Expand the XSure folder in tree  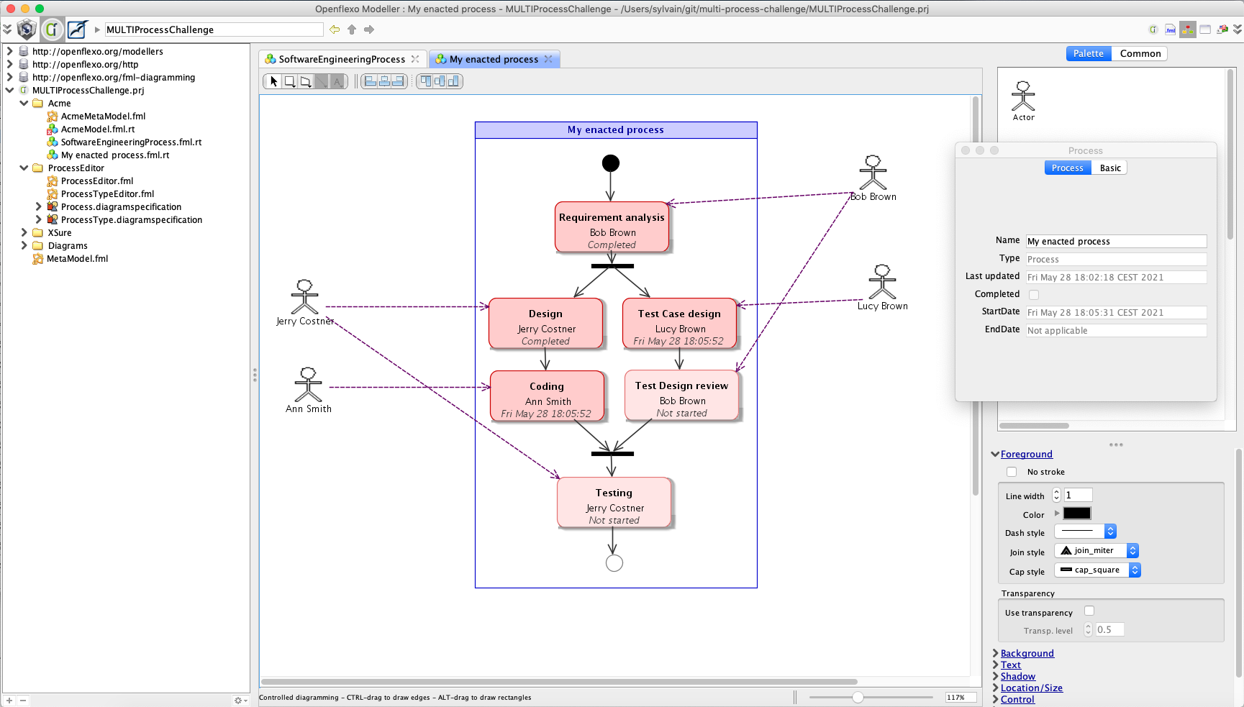[24, 233]
